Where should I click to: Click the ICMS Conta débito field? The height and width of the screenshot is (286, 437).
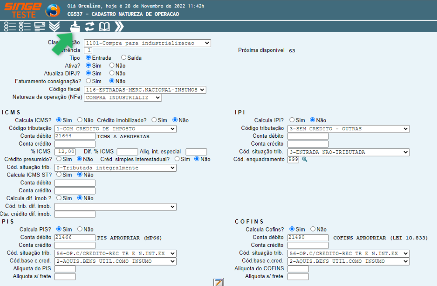[x=75, y=136]
